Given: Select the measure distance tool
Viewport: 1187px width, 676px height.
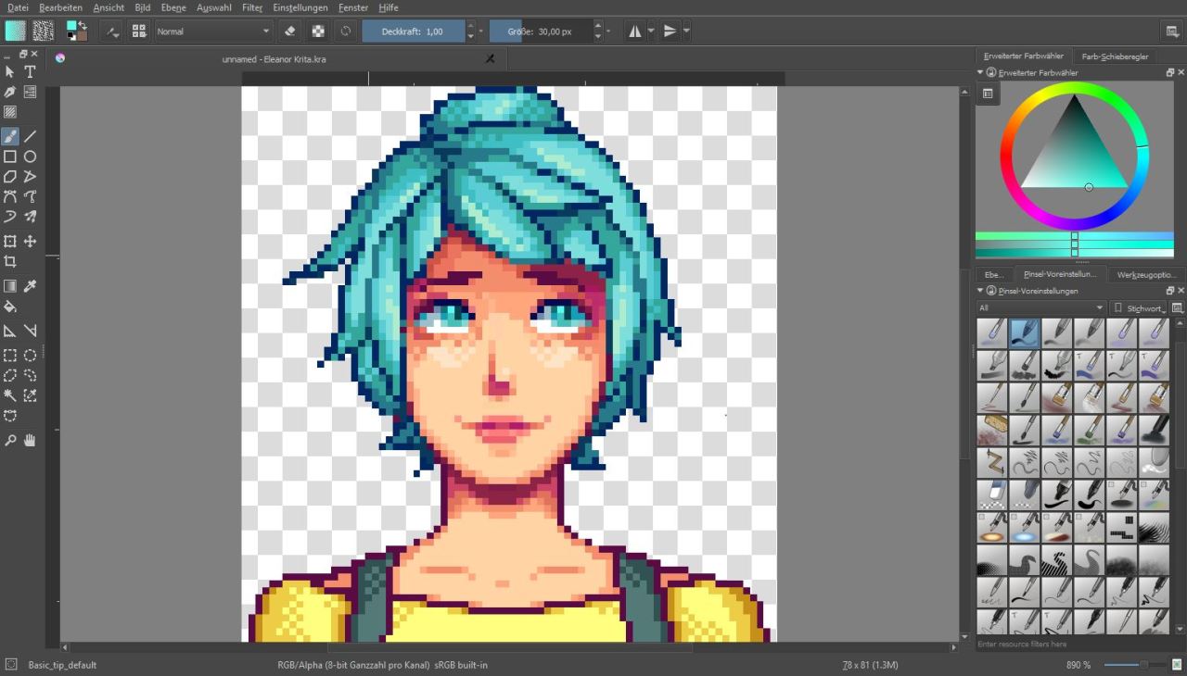Looking at the screenshot, I should [30, 331].
